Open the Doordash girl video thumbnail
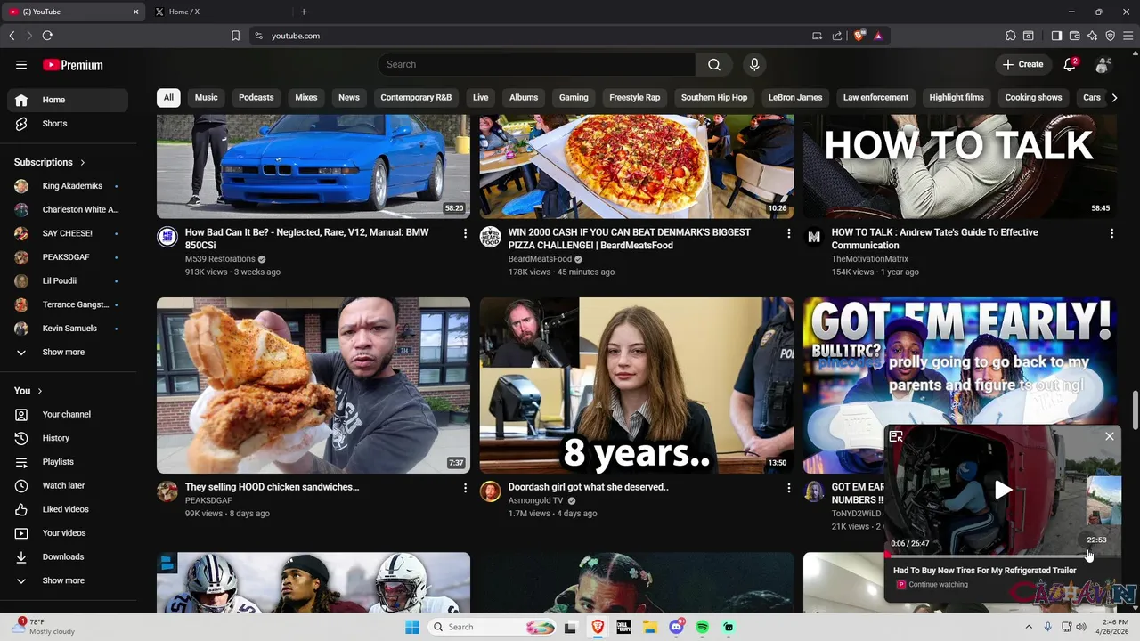The image size is (1140, 641). (x=637, y=385)
